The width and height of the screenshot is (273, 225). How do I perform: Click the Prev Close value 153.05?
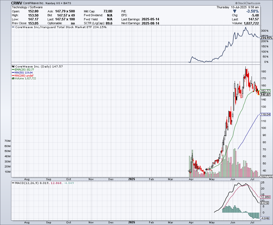[x=33, y=23]
